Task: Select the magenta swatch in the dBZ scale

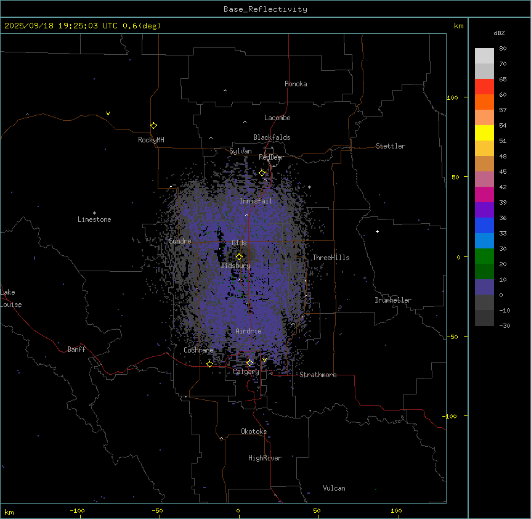Action: 484,194
